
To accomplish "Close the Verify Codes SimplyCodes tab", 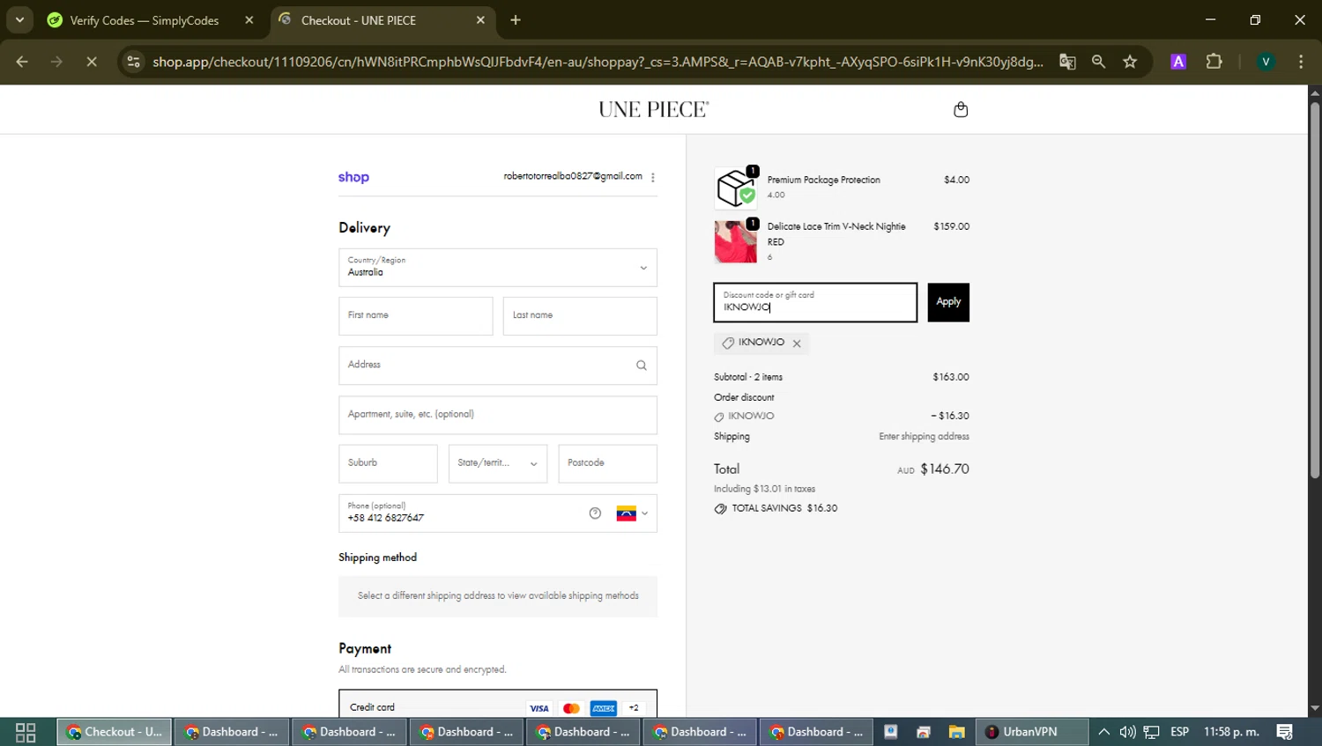I will click(249, 20).
